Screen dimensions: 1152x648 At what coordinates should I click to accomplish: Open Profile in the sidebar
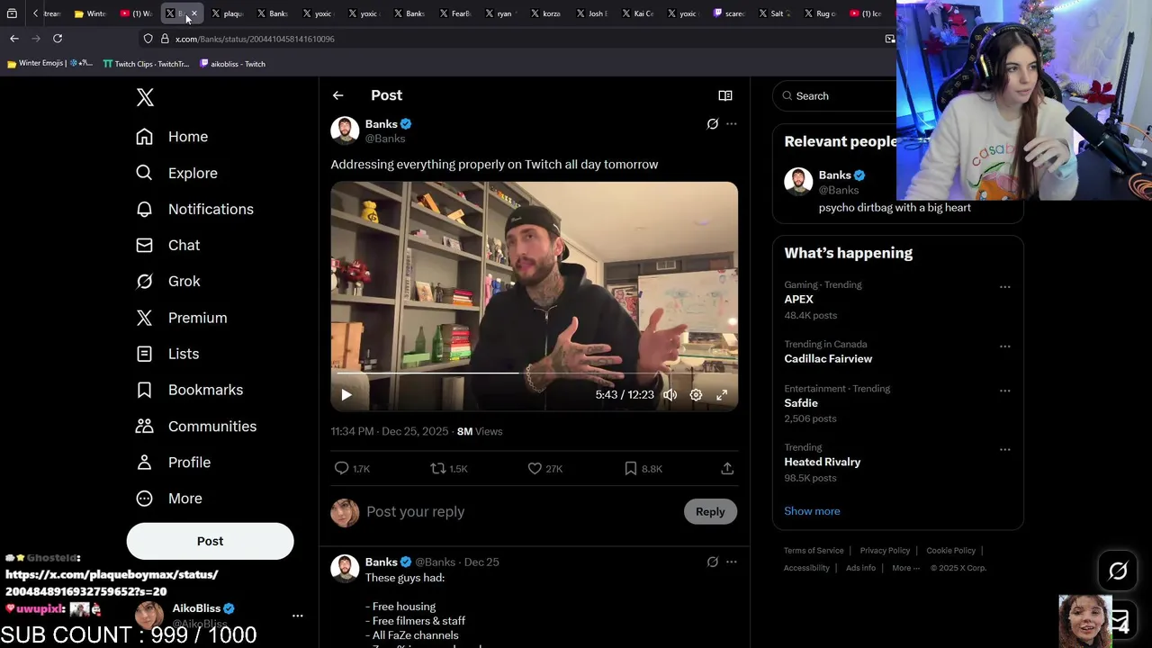pos(173,462)
